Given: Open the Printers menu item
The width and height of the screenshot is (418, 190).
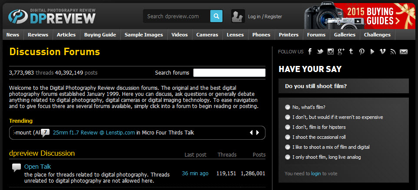Looking at the screenshot, I should pos(289,35).
